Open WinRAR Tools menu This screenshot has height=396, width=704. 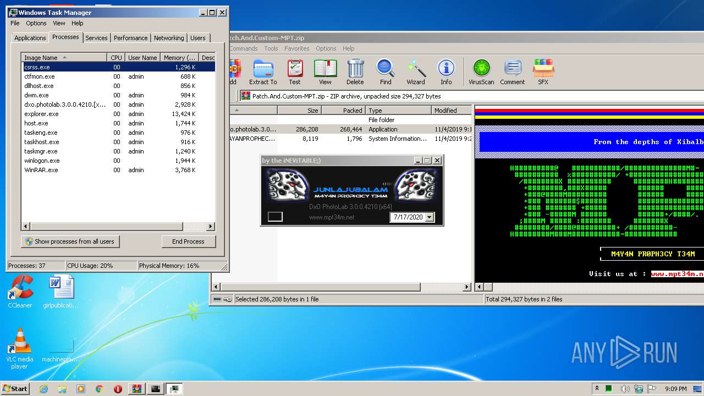271,48
